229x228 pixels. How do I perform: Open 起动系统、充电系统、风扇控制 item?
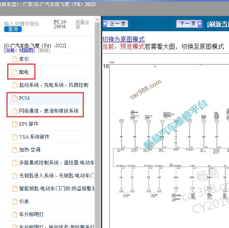pyautogui.click(x=54, y=85)
